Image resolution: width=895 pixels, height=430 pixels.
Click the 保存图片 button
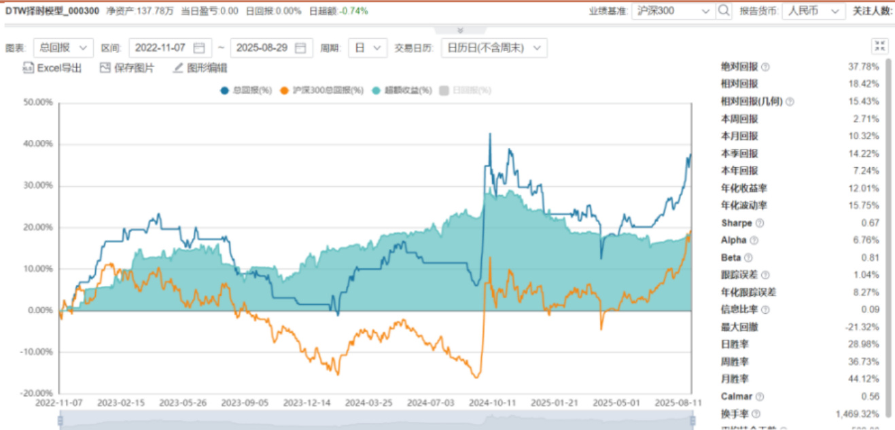(127, 68)
